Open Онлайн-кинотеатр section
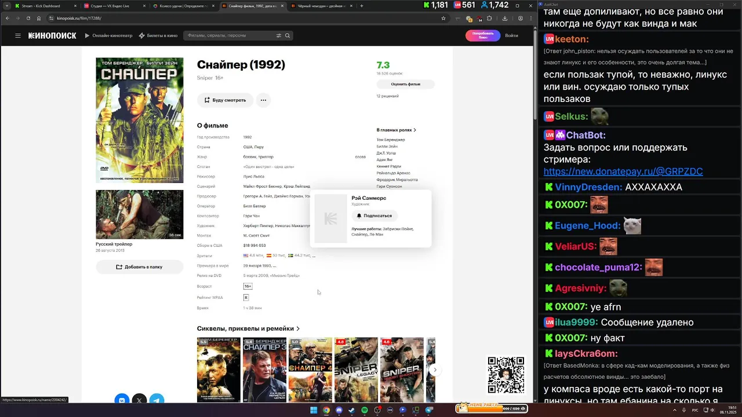 coord(108,35)
